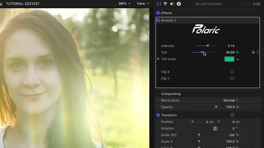Open the Blend Mode Normal popup
Image resolution: width=264 pixels, height=148 pixels.
[231, 100]
